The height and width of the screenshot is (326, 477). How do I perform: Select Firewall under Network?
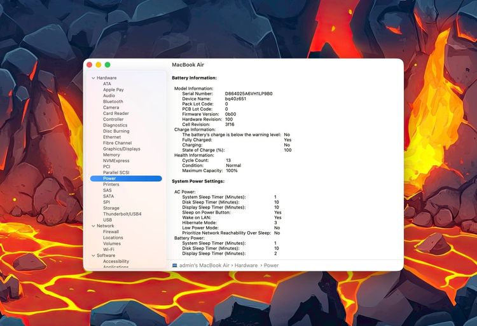pos(111,232)
